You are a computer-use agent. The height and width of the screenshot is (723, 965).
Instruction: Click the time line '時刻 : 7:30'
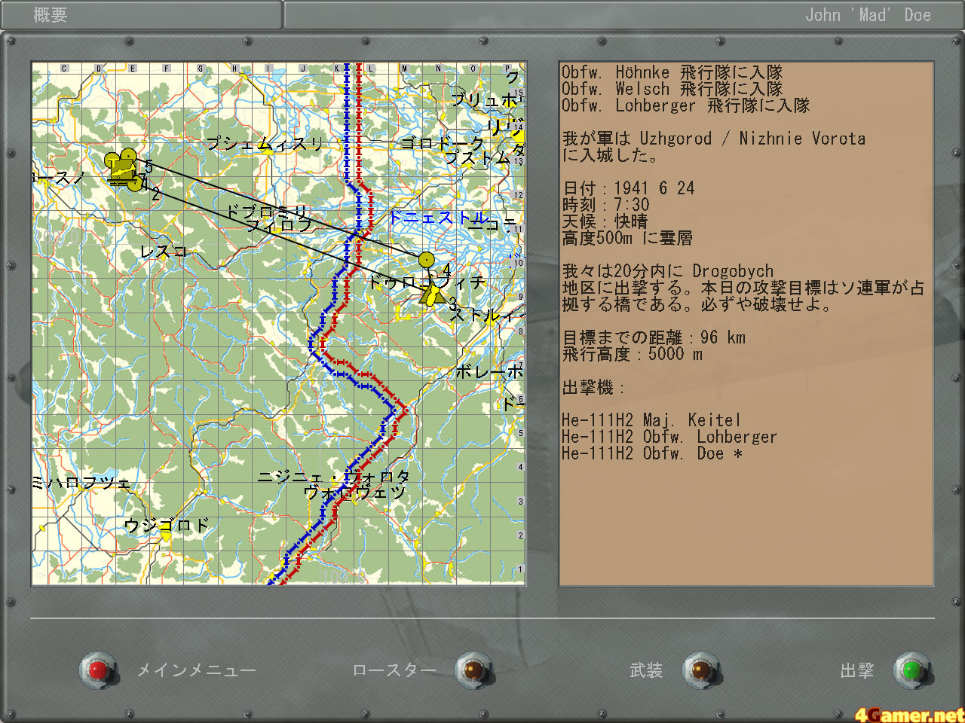[x=606, y=205]
